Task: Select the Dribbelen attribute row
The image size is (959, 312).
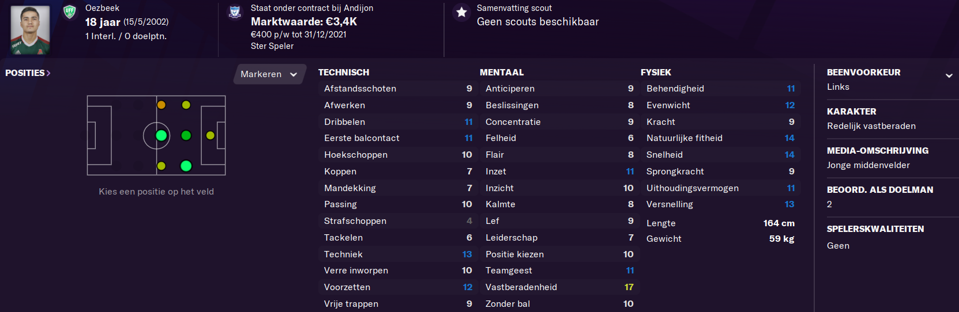Action: click(x=398, y=122)
